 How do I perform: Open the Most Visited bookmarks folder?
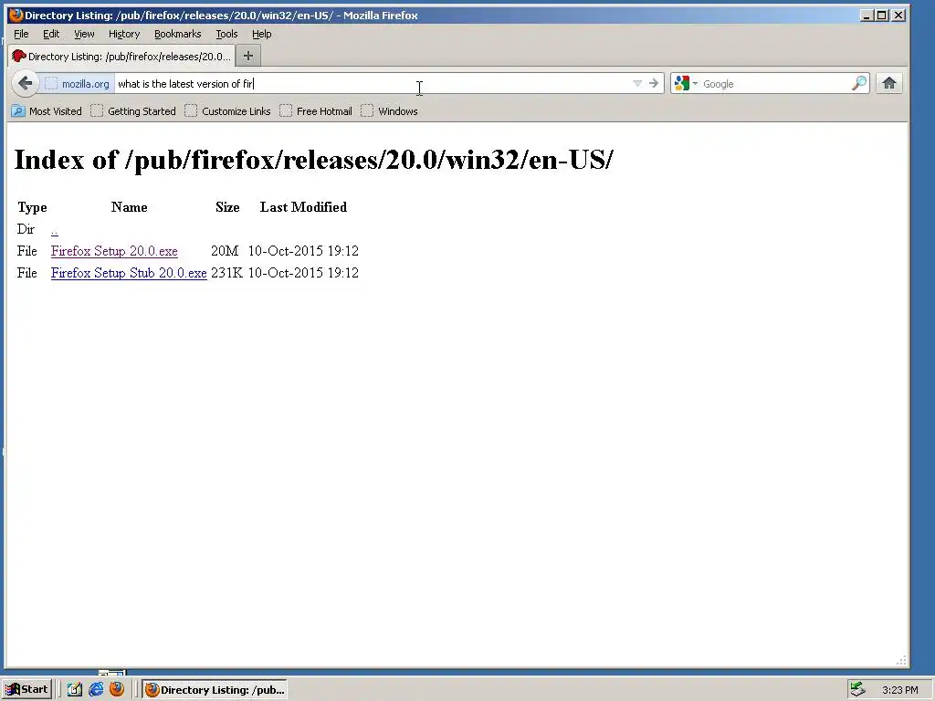point(47,110)
